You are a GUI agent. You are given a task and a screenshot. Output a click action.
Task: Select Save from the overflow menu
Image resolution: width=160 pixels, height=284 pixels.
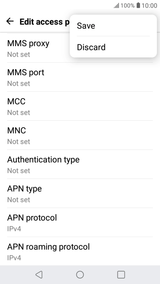tap(86, 26)
